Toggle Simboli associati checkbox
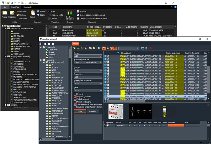The image size is (211, 144). point(75,99)
